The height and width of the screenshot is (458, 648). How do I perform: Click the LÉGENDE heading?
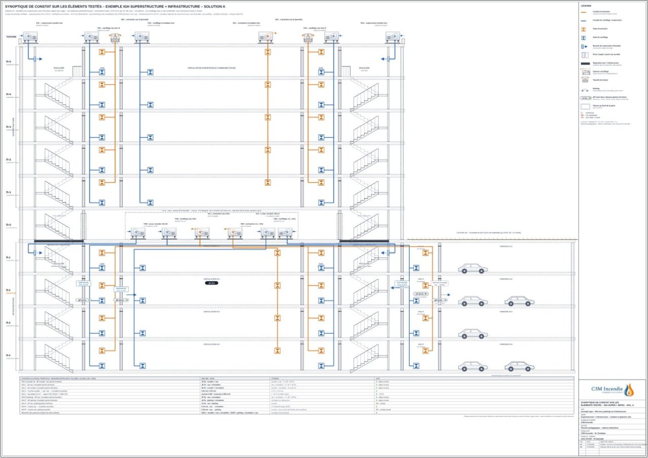tap(586, 5)
